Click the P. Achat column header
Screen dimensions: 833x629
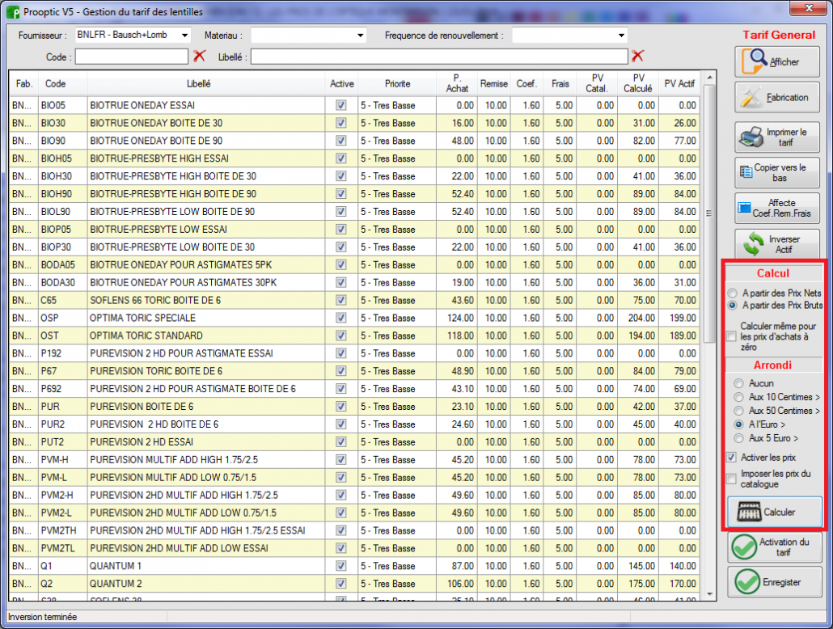457,83
